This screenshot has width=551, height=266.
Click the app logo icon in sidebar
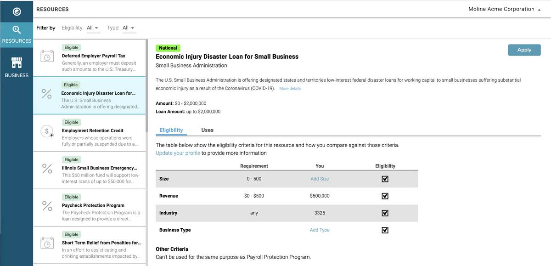pos(17,11)
